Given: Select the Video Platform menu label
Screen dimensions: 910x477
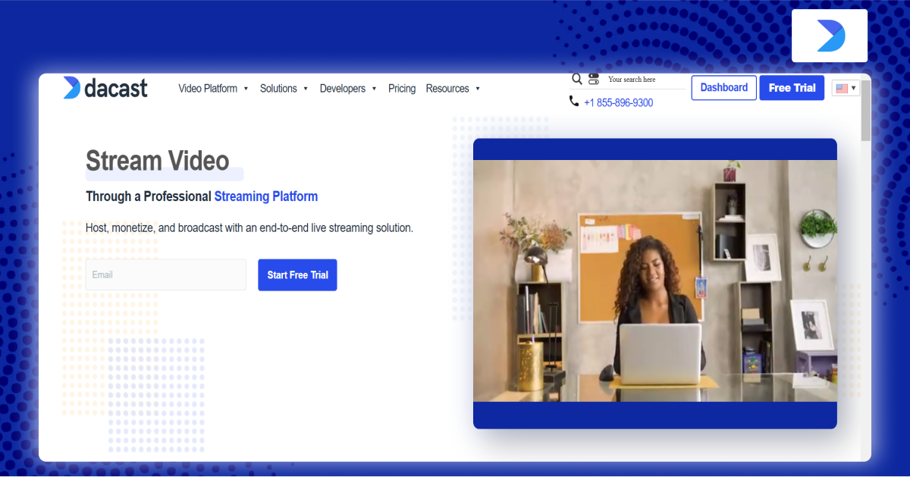Looking at the screenshot, I should (x=208, y=89).
